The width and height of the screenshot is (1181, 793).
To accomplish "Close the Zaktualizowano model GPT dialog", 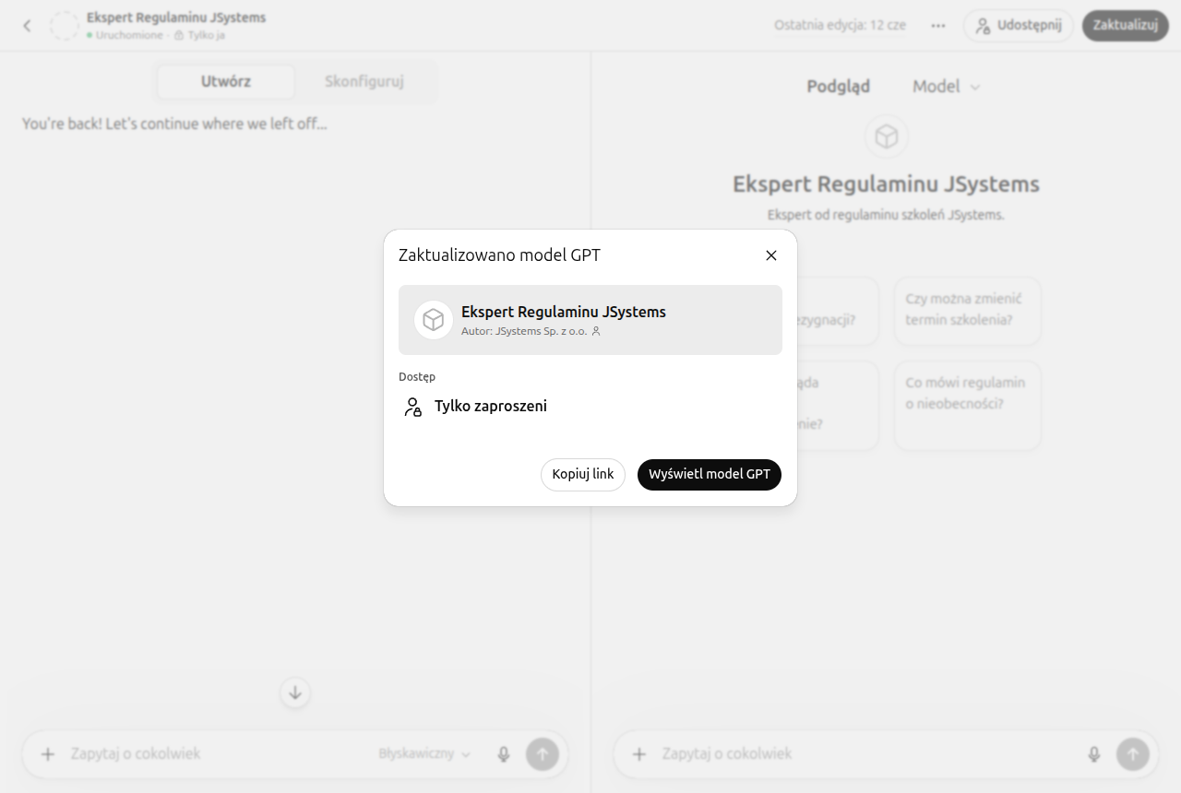I will pos(771,255).
